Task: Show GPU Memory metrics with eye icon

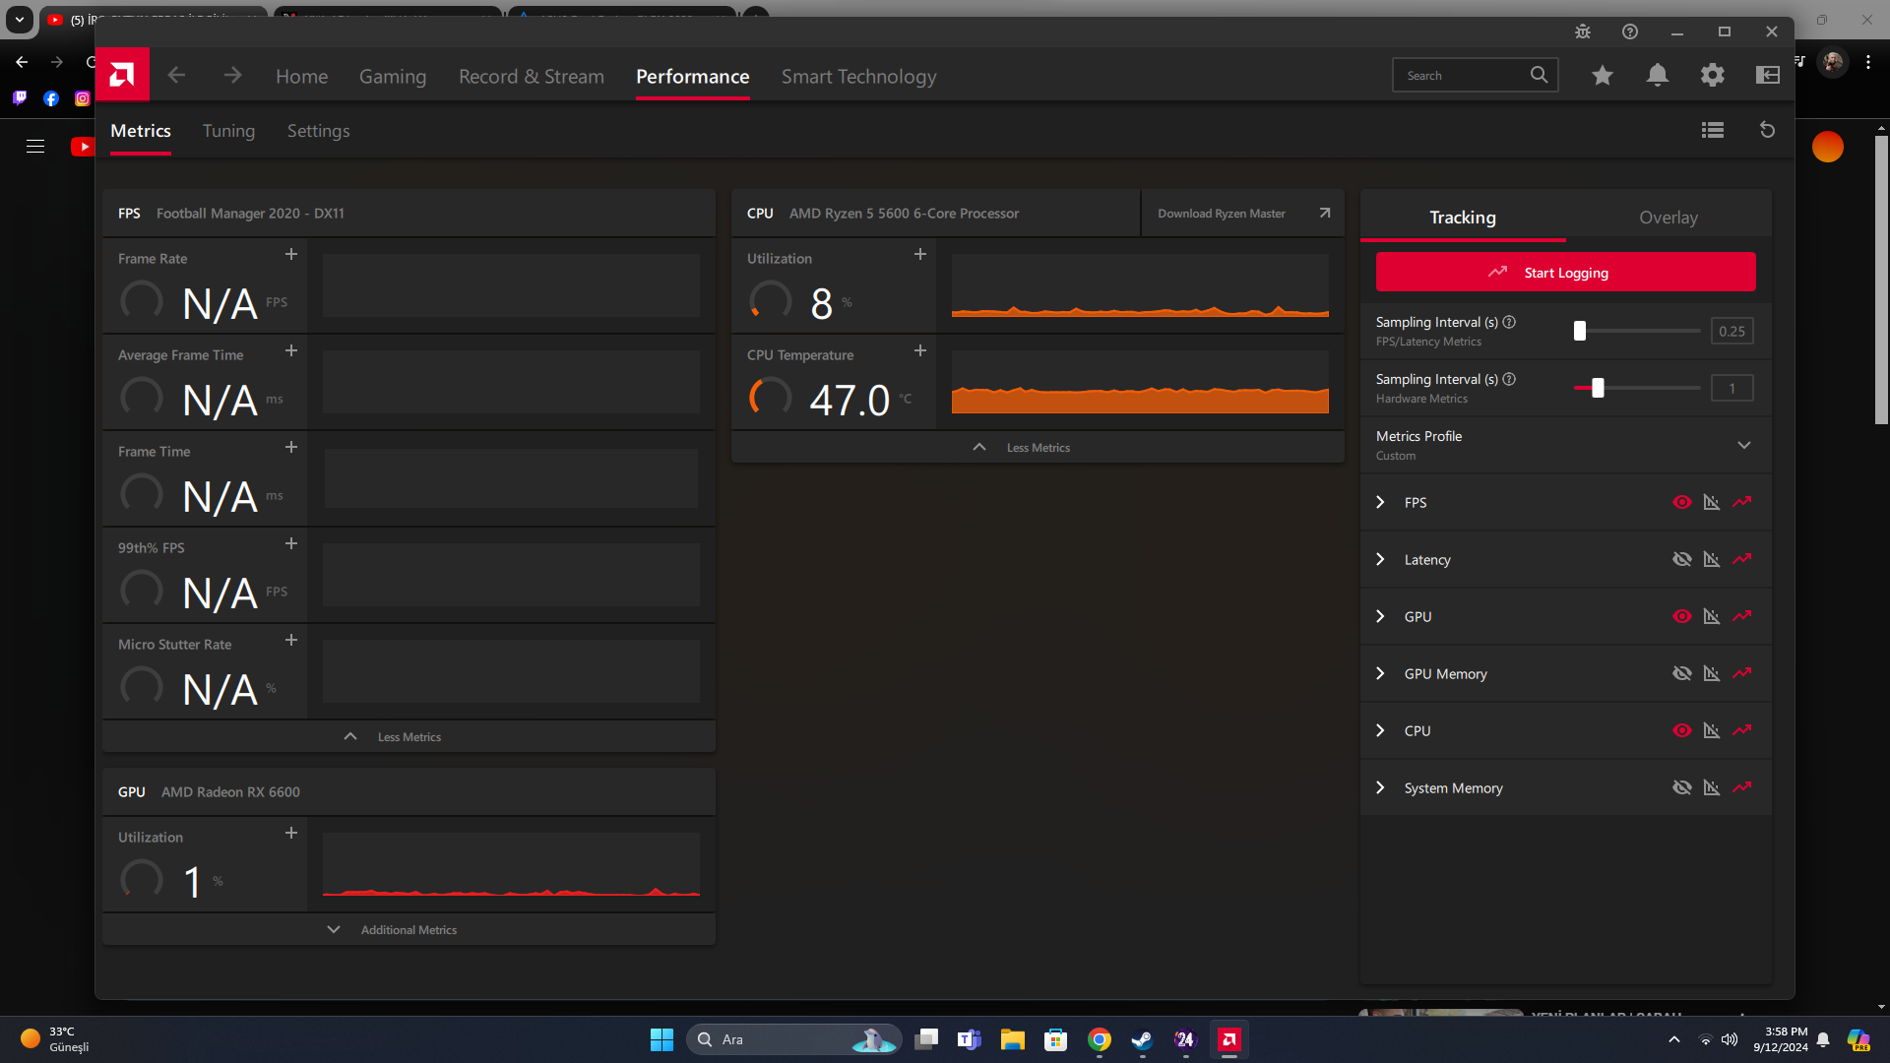Action: [x=1682, y=673]
